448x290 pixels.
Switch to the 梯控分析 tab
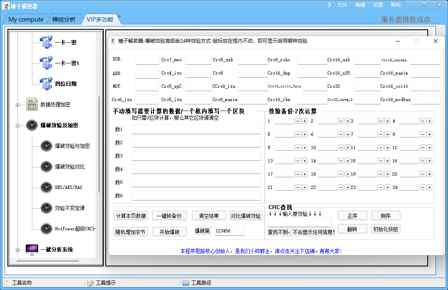point(64,19)
